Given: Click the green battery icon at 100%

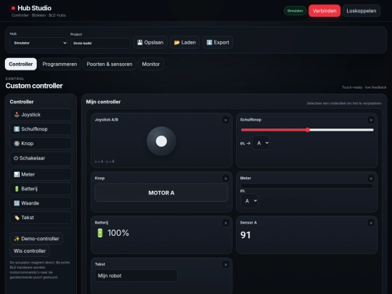Looking at the screenshot, I should point(100,233).
